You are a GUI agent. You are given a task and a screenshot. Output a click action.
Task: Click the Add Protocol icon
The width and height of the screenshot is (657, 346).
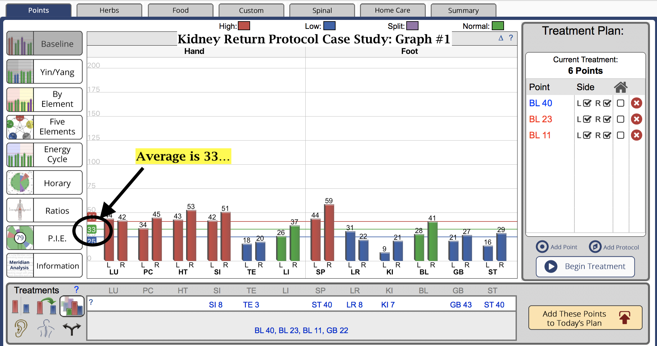[595, 247]
